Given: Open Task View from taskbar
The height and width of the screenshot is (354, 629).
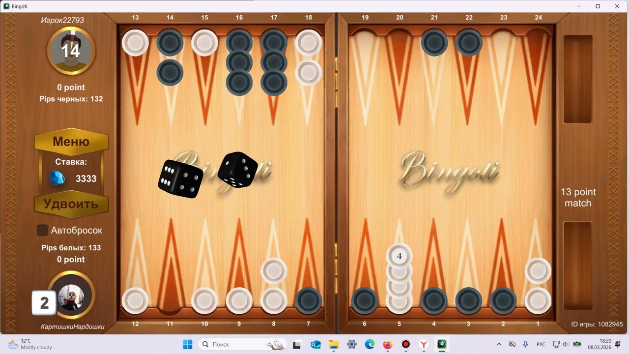Looking at the screenshot, I should [x=297, y=344].
